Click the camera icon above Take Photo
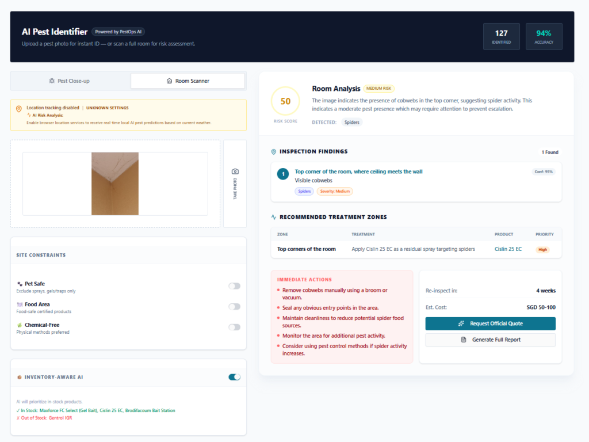This screenshot has height=442, width=589. tap(235, 172)
